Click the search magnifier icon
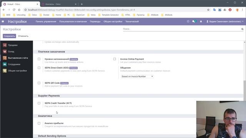 point(242,29)
